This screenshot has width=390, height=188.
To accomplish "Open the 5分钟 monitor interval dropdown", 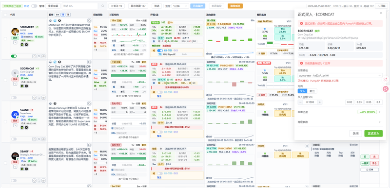I will pyautogui.click(x=180, y=6).
